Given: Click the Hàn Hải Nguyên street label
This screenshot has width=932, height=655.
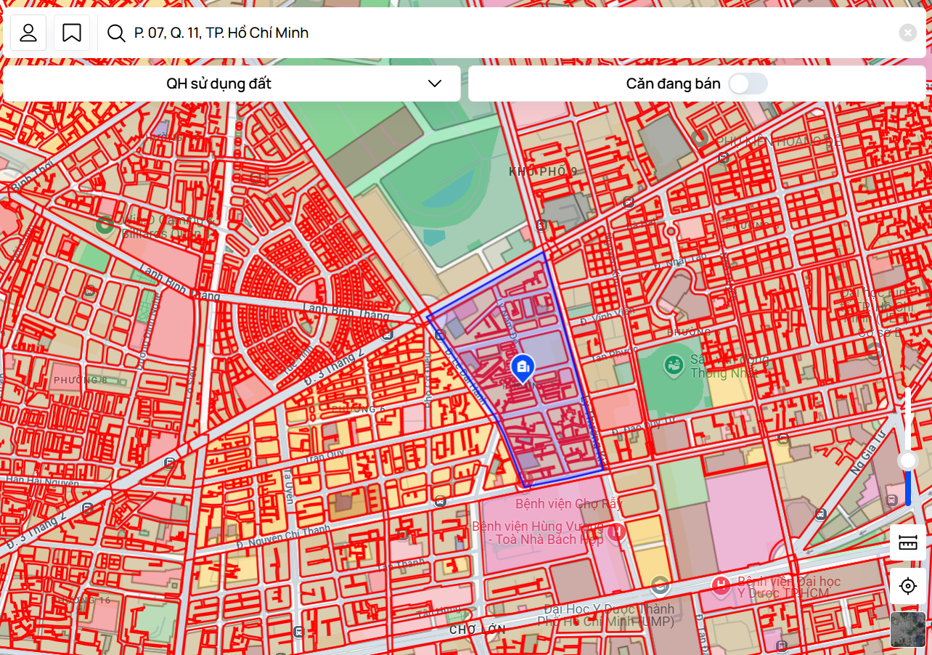Looking at the screenshot, I should pyautogui.click(x=42, y=480).
